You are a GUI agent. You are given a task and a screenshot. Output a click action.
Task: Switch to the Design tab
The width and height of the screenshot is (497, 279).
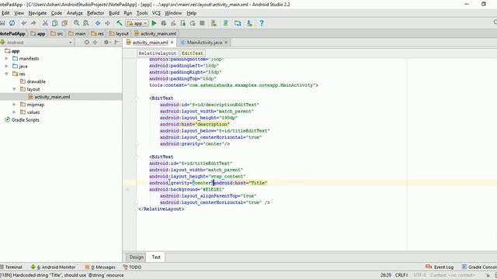[x=137, y=257]
